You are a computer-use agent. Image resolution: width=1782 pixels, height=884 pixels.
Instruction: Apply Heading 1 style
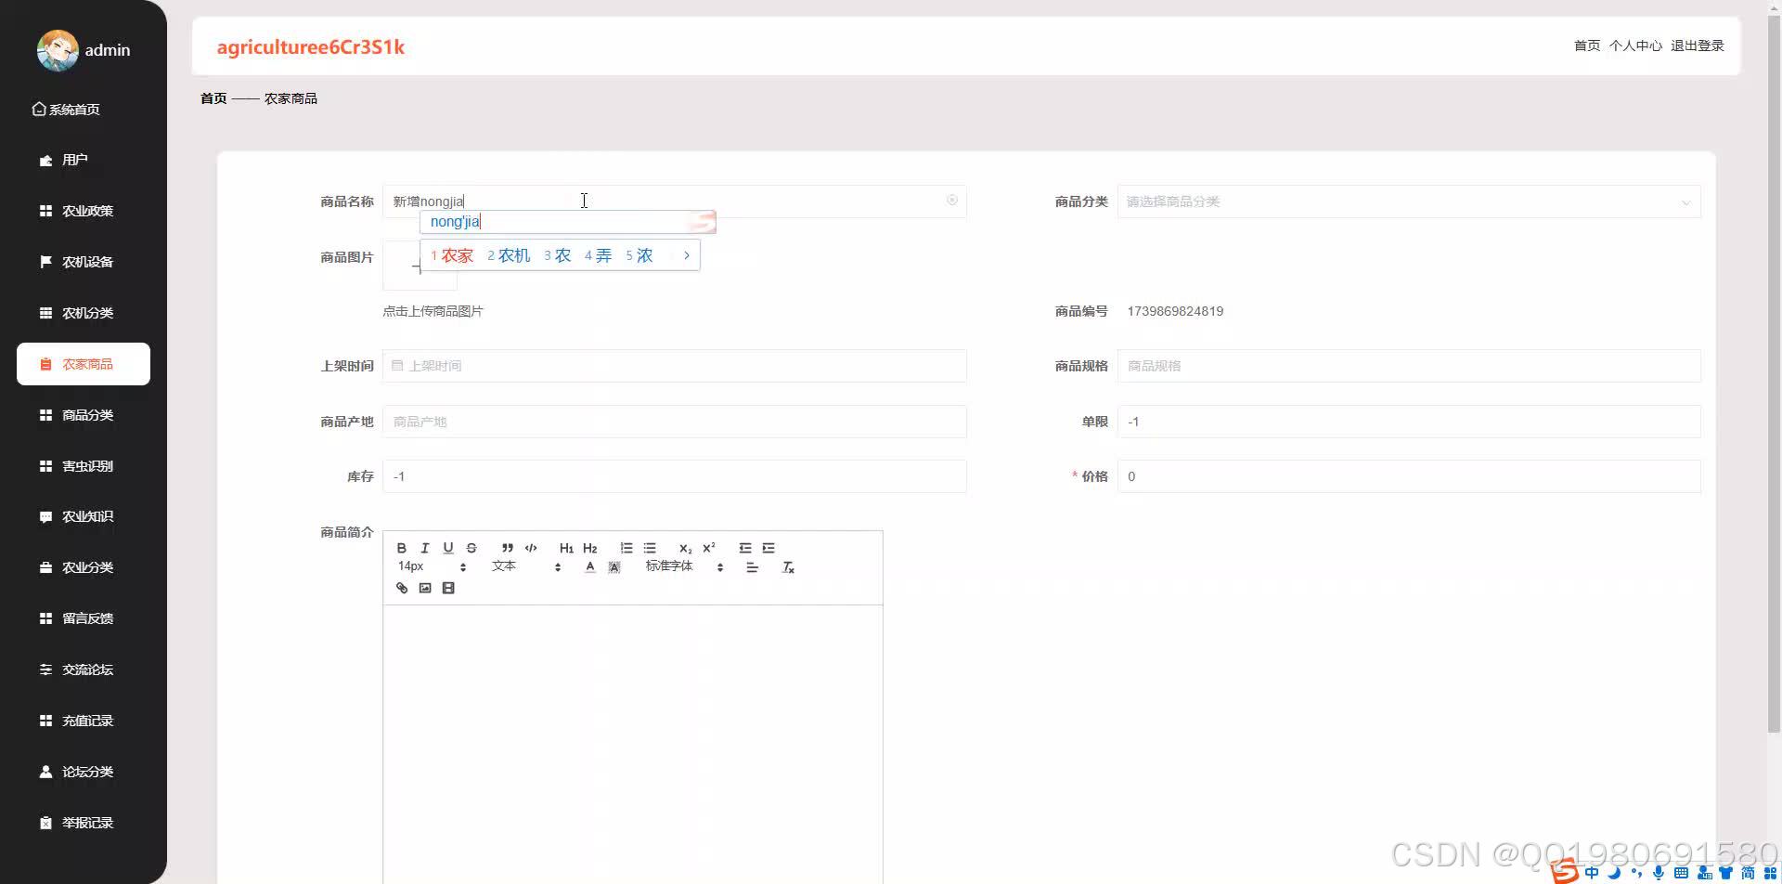tap(566, 548)
